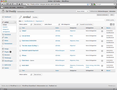Open the Jedes Datum dropdown
Screen dimensions: 117x90
[52, 24]
